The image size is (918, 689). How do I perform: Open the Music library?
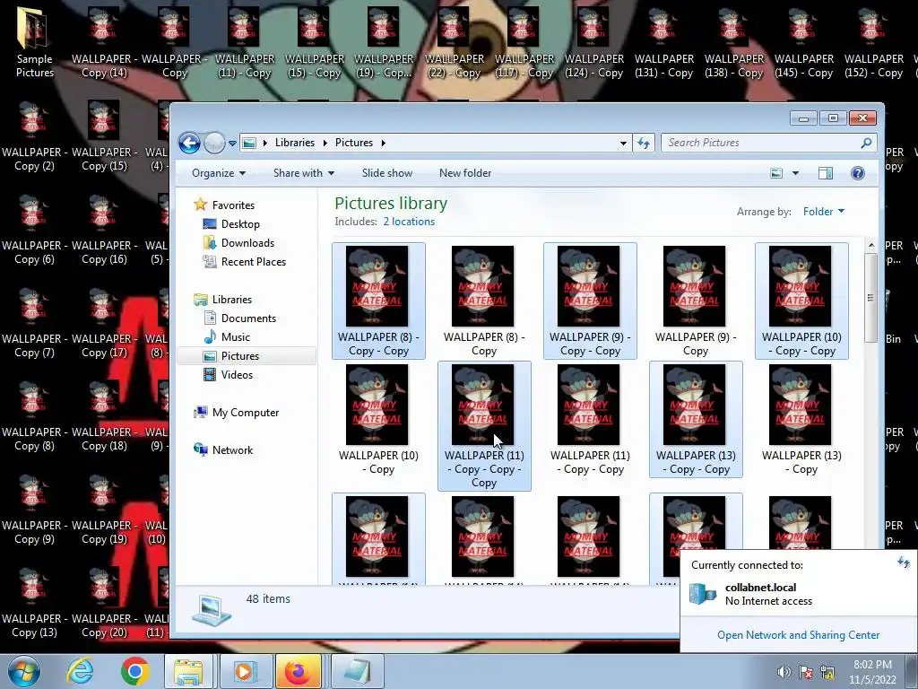point(236,337)
